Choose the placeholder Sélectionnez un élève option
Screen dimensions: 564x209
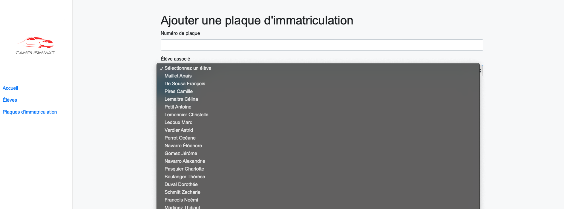[318, 68]
